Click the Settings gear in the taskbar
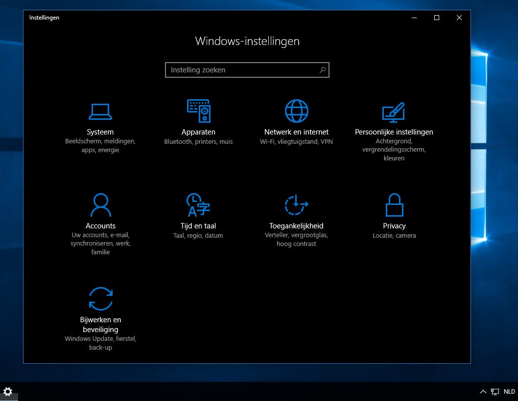The width and height of the screenshot is (518, 401). pyautogui.click(x=8, y=392)
